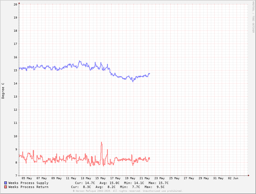Click the 20 label on the y-axis

click(15, 4)
